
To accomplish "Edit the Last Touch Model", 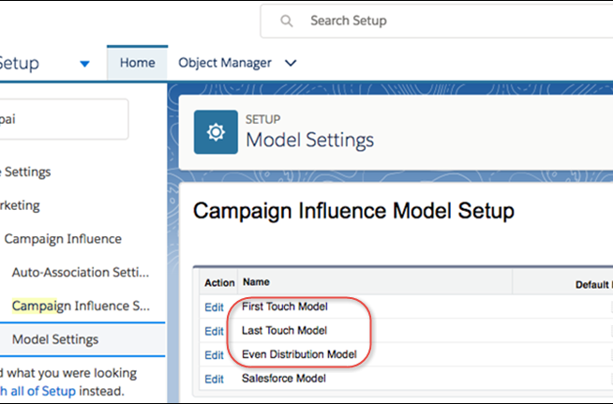I will tap(214, 331).
